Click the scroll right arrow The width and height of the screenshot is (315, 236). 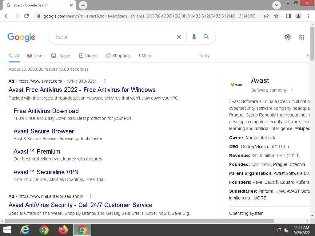(x=307, y=221)
